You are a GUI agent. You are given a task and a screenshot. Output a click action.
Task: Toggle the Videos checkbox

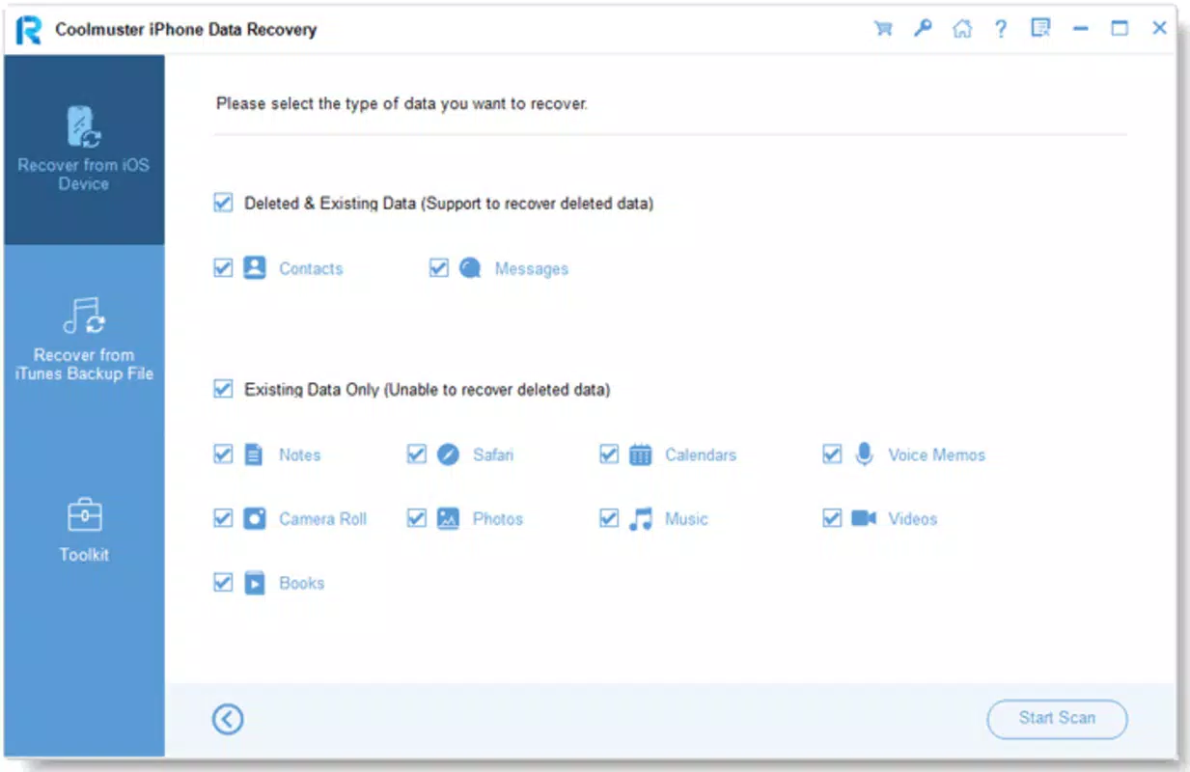click(x=832, y=518)
